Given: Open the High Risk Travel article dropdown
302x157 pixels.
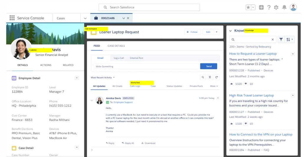Looking at the screenshot, I should (x=293, y=95).
